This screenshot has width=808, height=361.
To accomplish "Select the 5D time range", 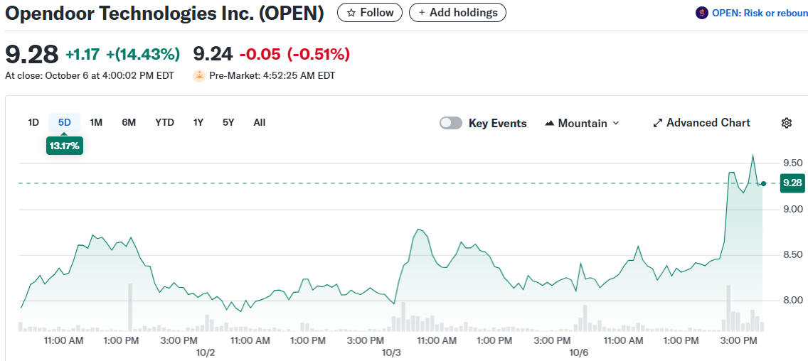I will (65, 122).
